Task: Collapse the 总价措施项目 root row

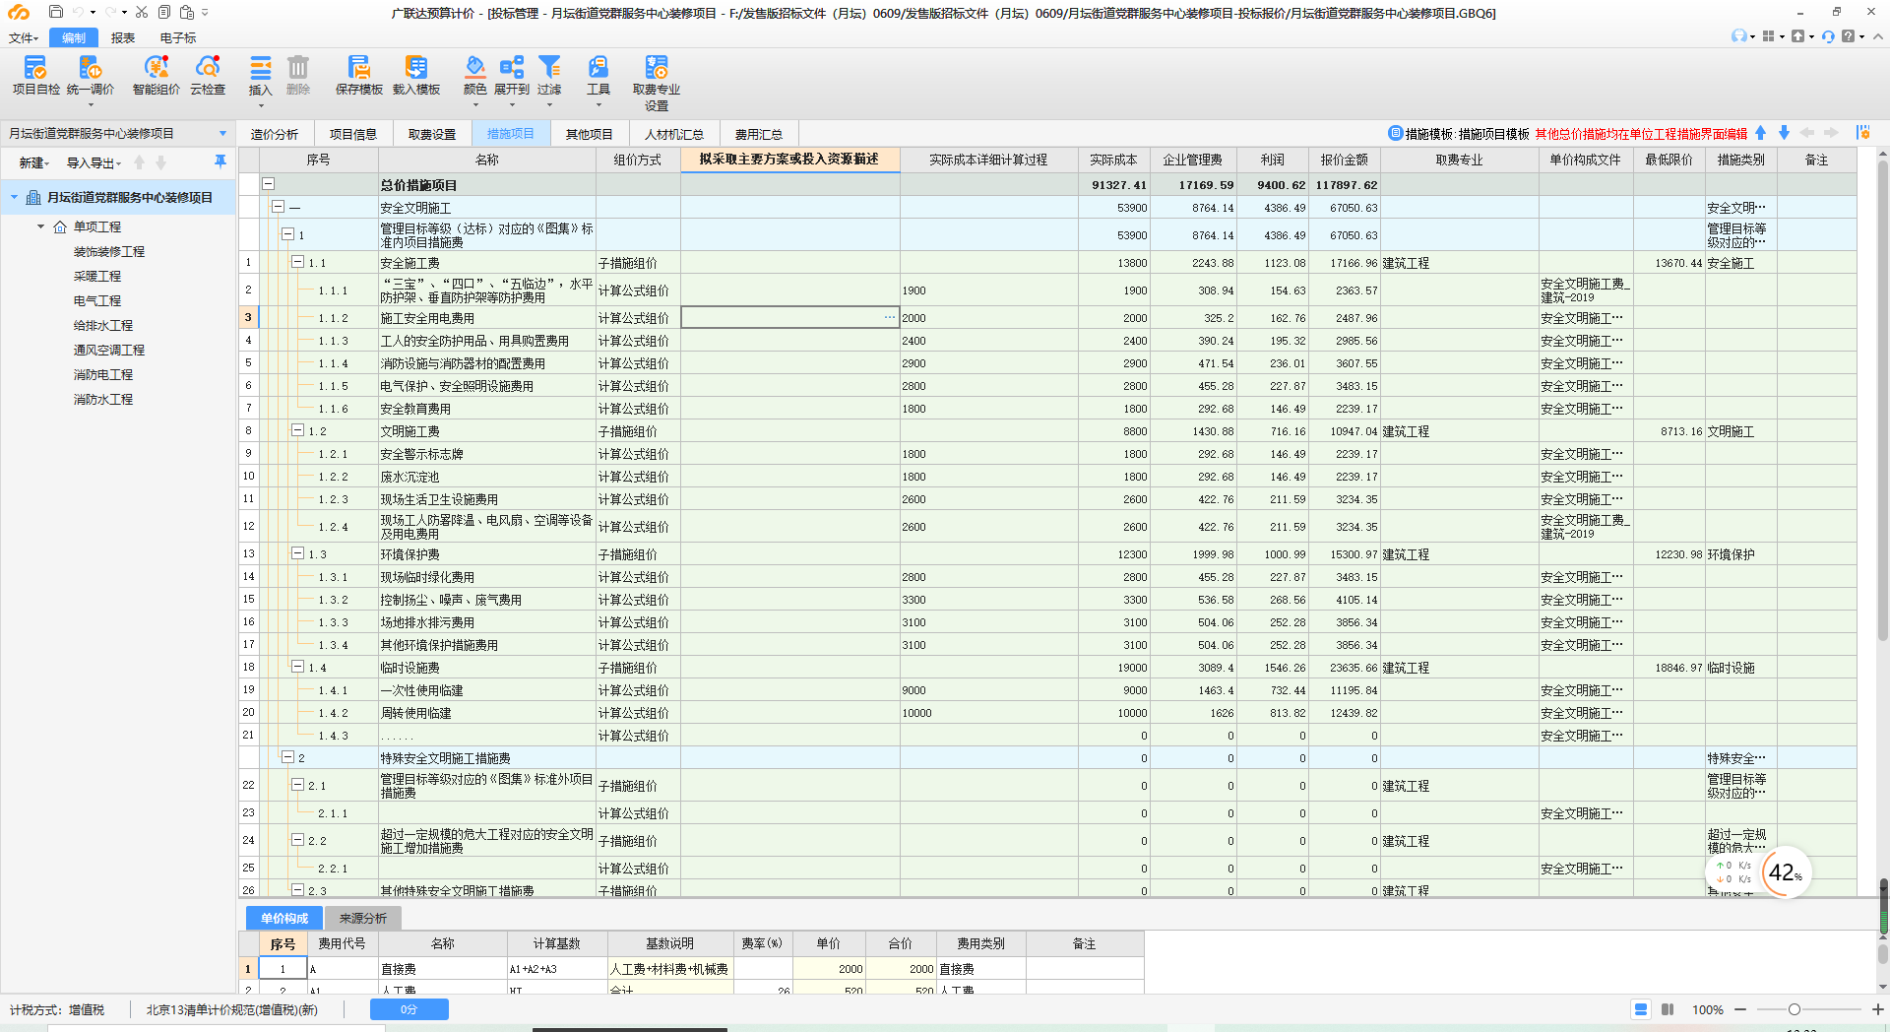Action: coord(268,184)
